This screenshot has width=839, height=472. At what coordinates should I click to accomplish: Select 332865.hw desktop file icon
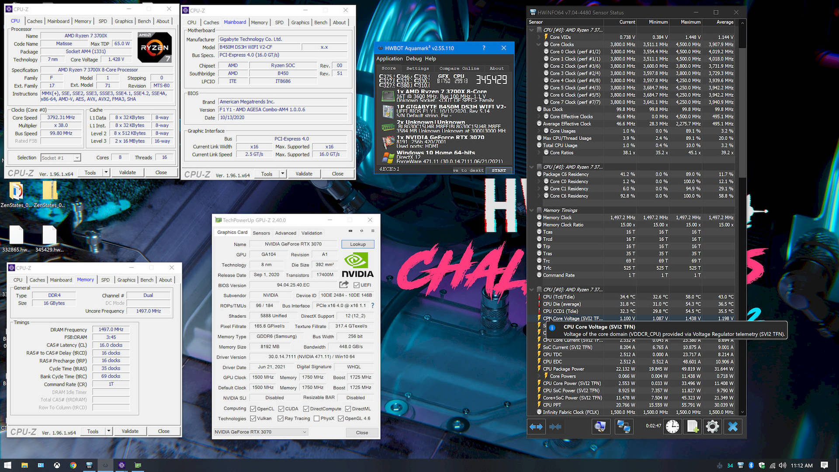(16, 239)
